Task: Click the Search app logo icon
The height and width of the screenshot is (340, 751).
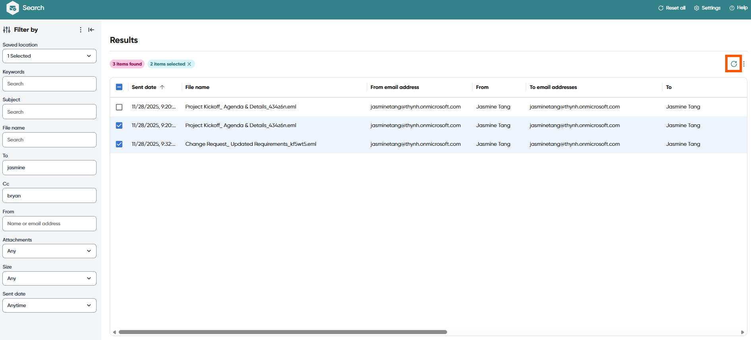Action: click(13, 8)
